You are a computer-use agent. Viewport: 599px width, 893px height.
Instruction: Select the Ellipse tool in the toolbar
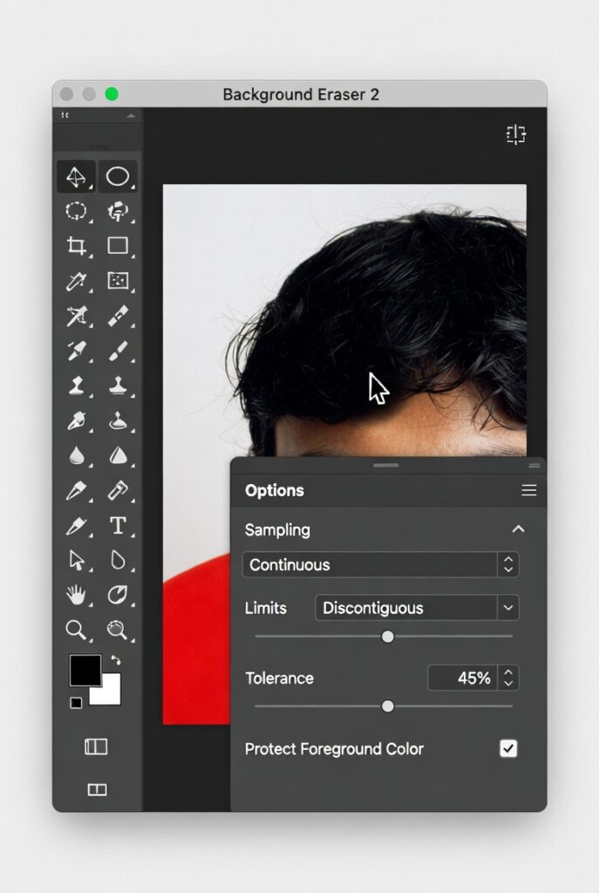coord(118,176)
